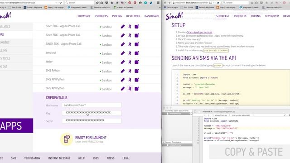Click the phone icon beside 'Ready for launch?'
Viewport: 290px width, 163px height.
coord(67,139)
